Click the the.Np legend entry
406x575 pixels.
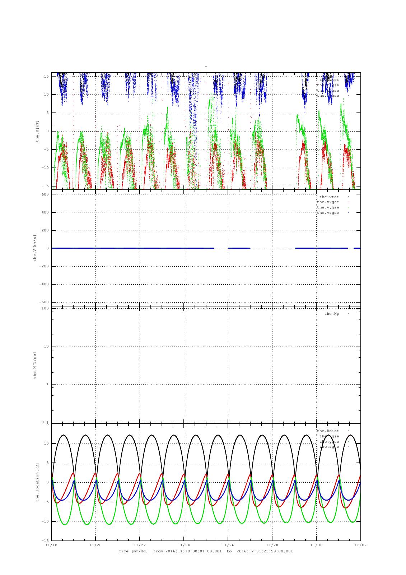[332, 314]
